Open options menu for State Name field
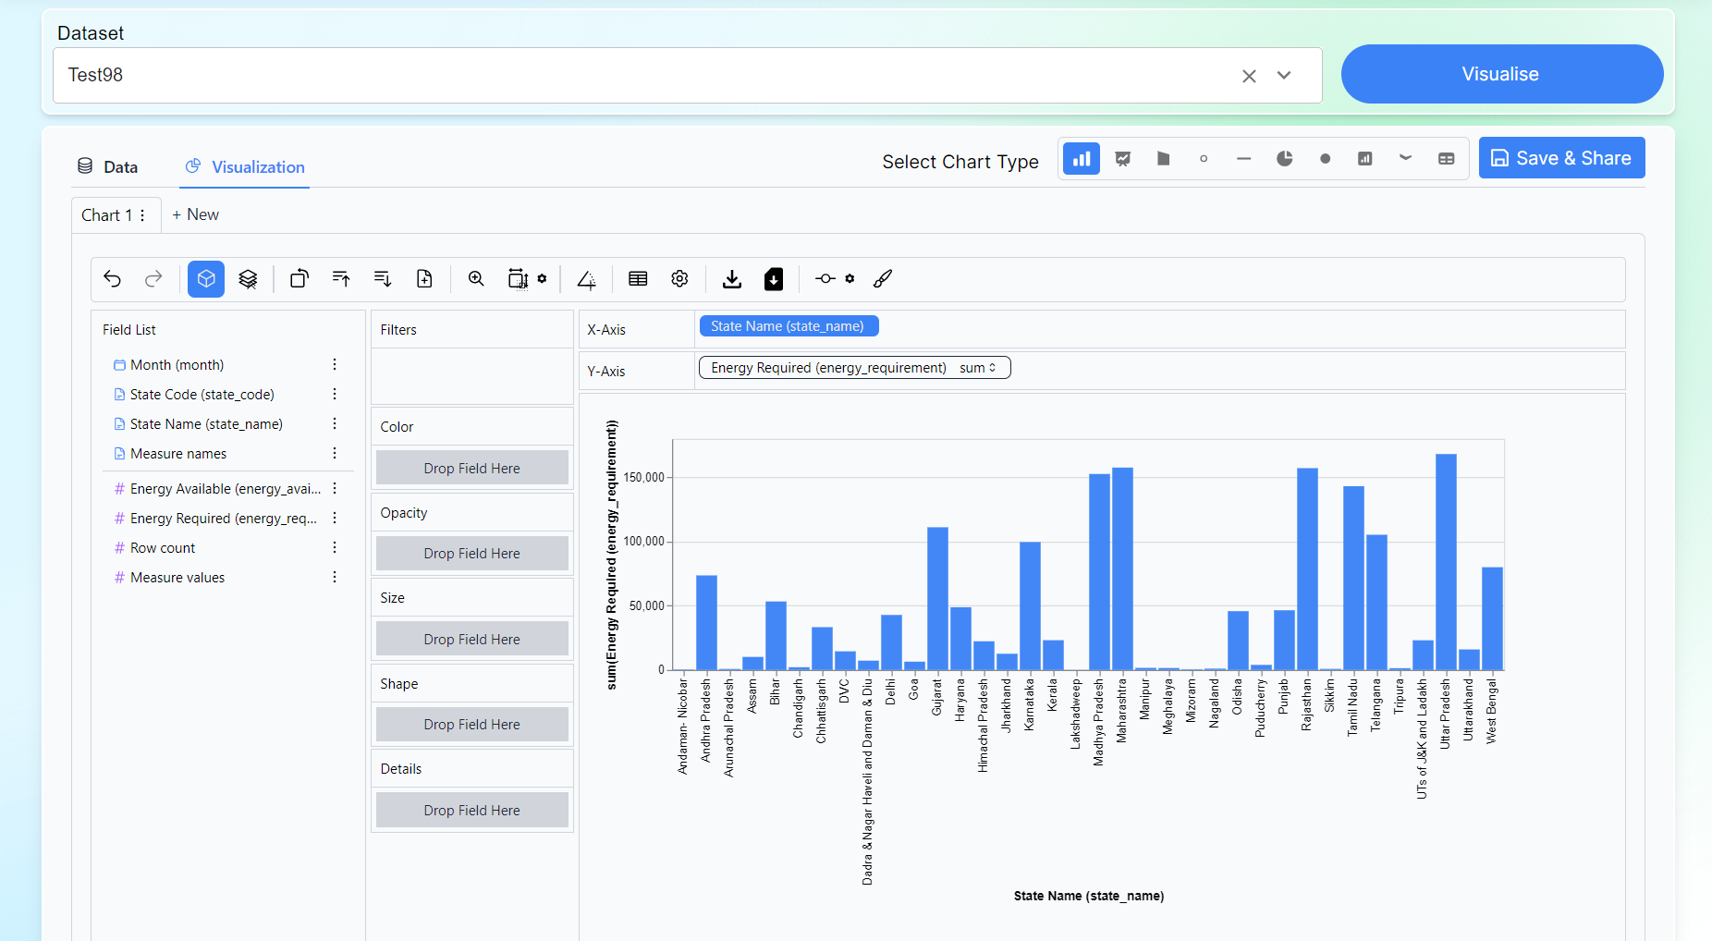This screenshot has height=941, width=1712. pos(335,424)
